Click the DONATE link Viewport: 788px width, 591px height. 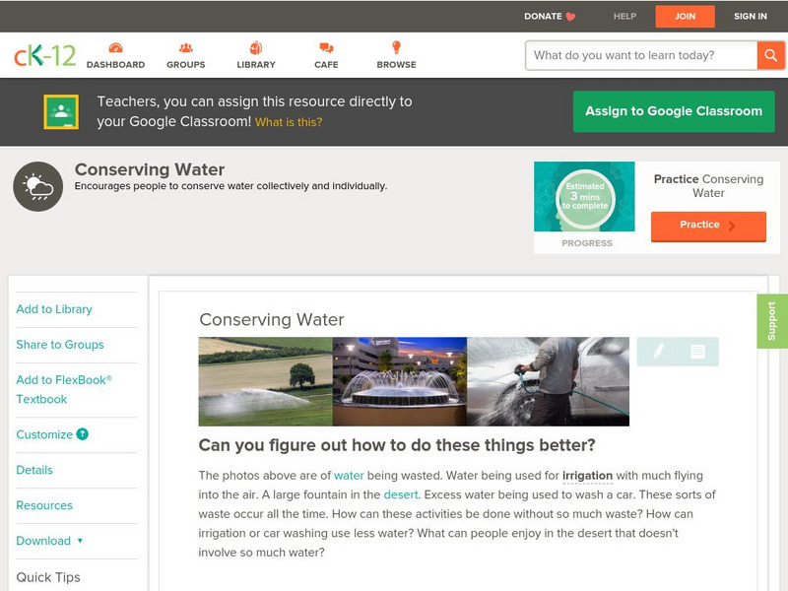coord(543,16)
